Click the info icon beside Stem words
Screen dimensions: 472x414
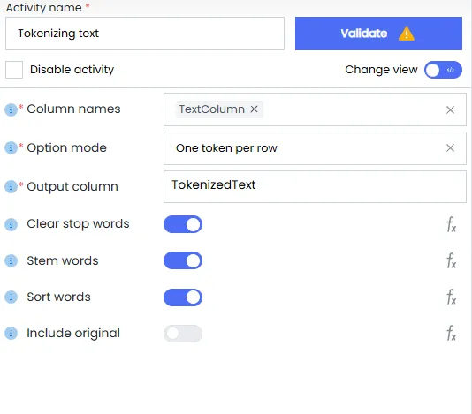pos(11,260)
